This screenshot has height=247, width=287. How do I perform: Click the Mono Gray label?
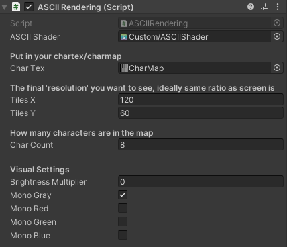(x=31, y=195)
